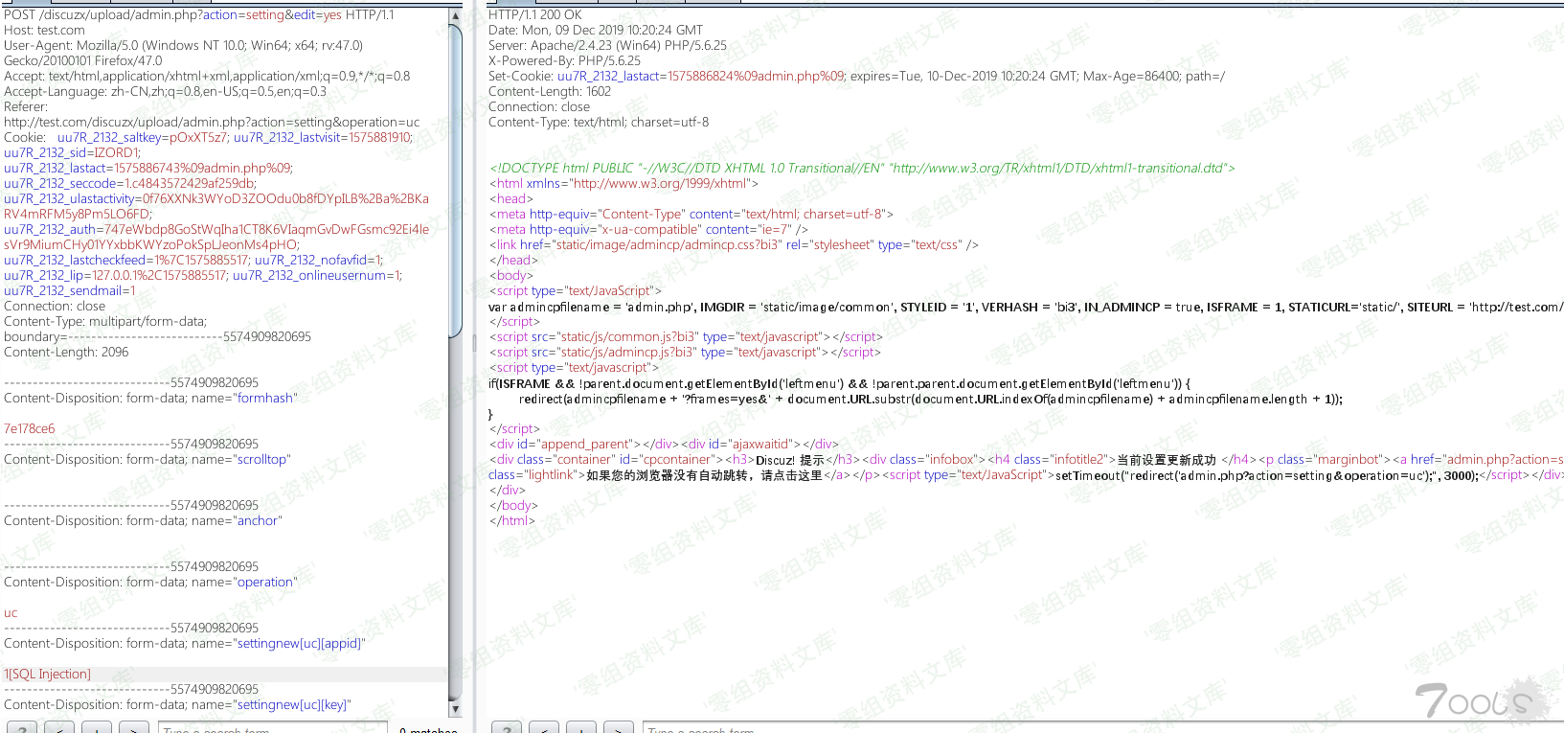The image size is (1564, 733).
Task: Select the formhash value 7e178ce6
Action: click(x=30, y=428)
